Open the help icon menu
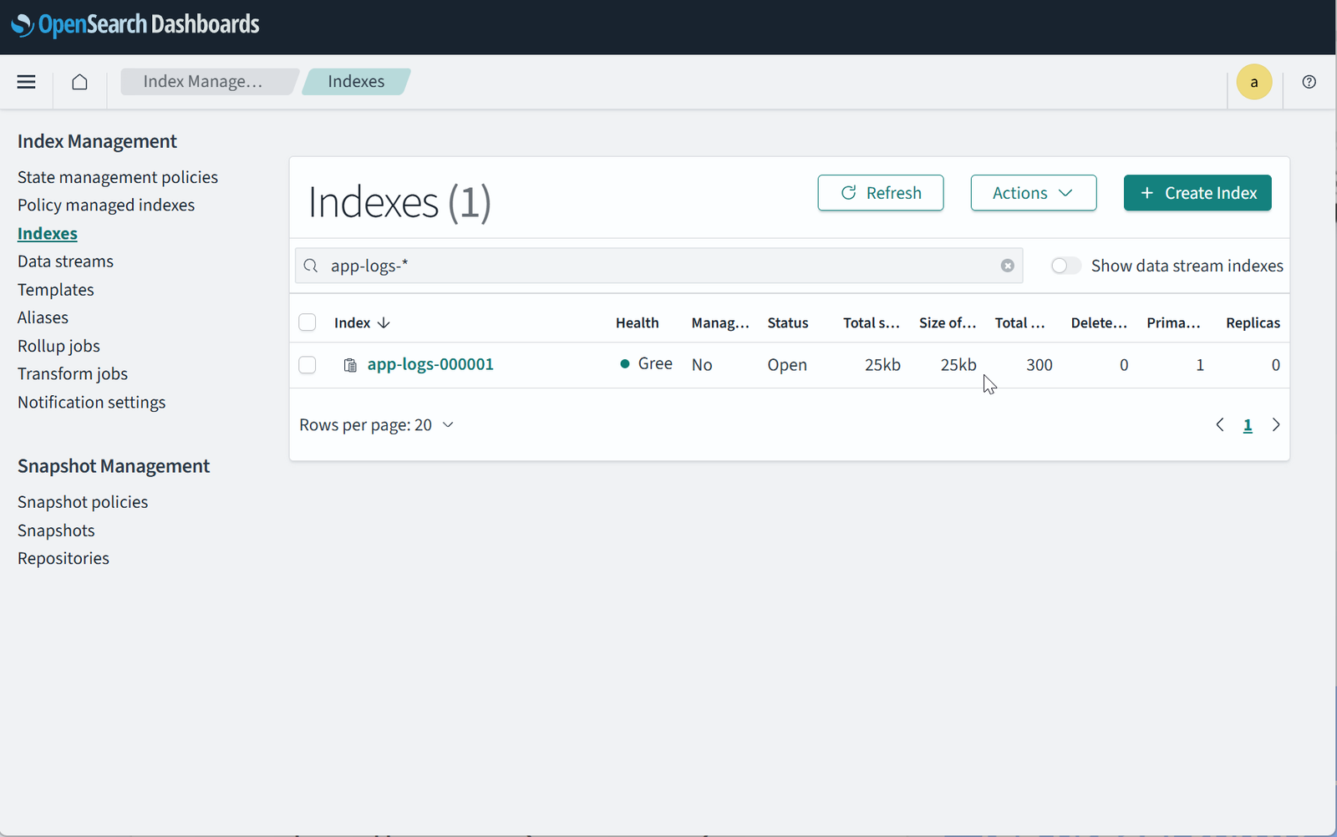This screenshot has width=1337, height=837. pyautogui.click(x=1309, y=82)
